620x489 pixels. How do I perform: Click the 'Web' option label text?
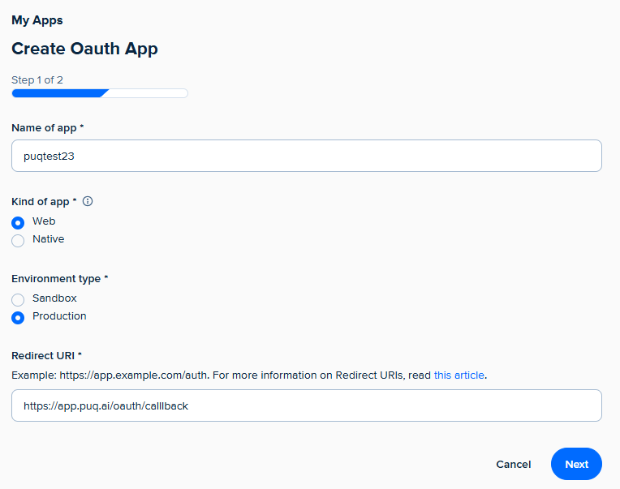point(44,221)
